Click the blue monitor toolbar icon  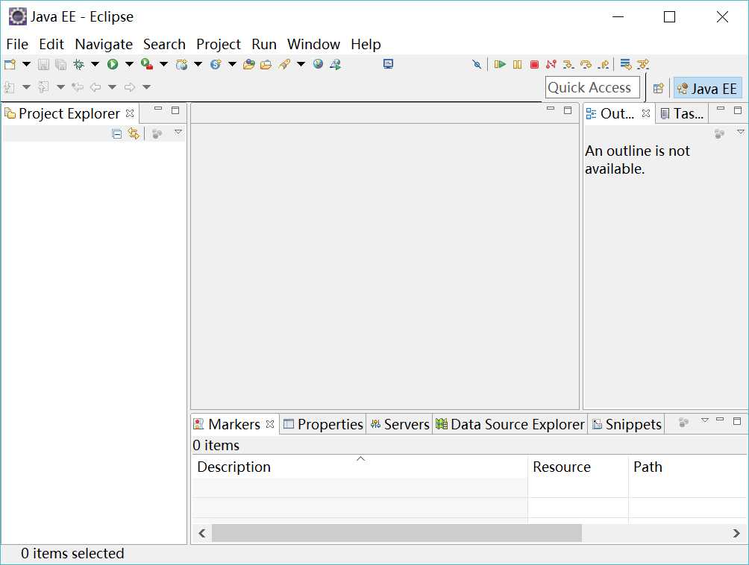(x=389, y=64)
